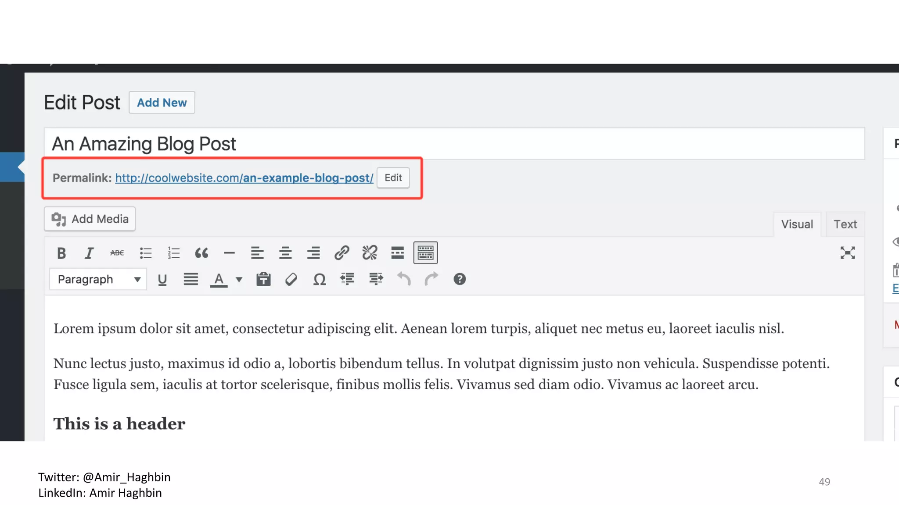Open the Paragraph format dropdown
This screenshot has width=899, height=505.
point(98,279)
